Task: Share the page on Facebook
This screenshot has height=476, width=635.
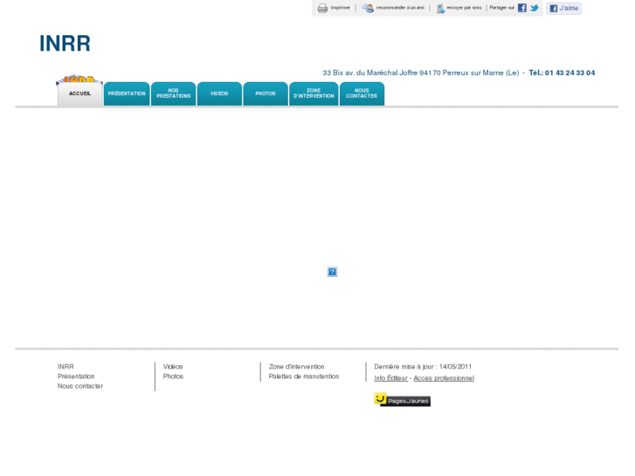Action: click(522, 8)
